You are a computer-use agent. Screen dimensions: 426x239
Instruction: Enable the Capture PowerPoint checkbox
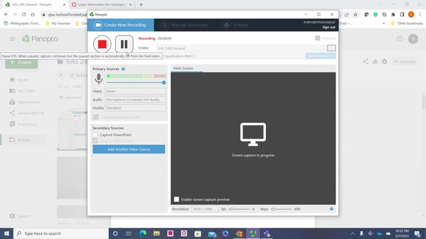click(96, 135)
